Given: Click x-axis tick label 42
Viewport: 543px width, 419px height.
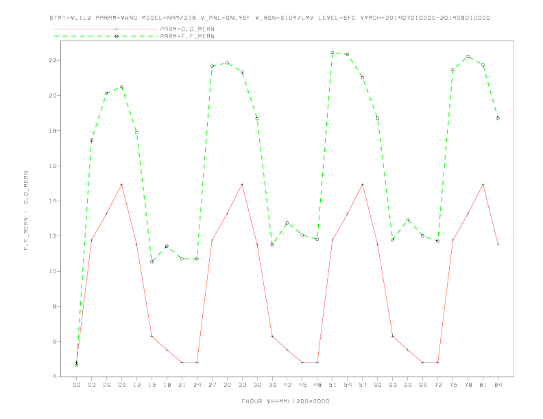Looking at the screenshot, I should (x=287, y=385).
